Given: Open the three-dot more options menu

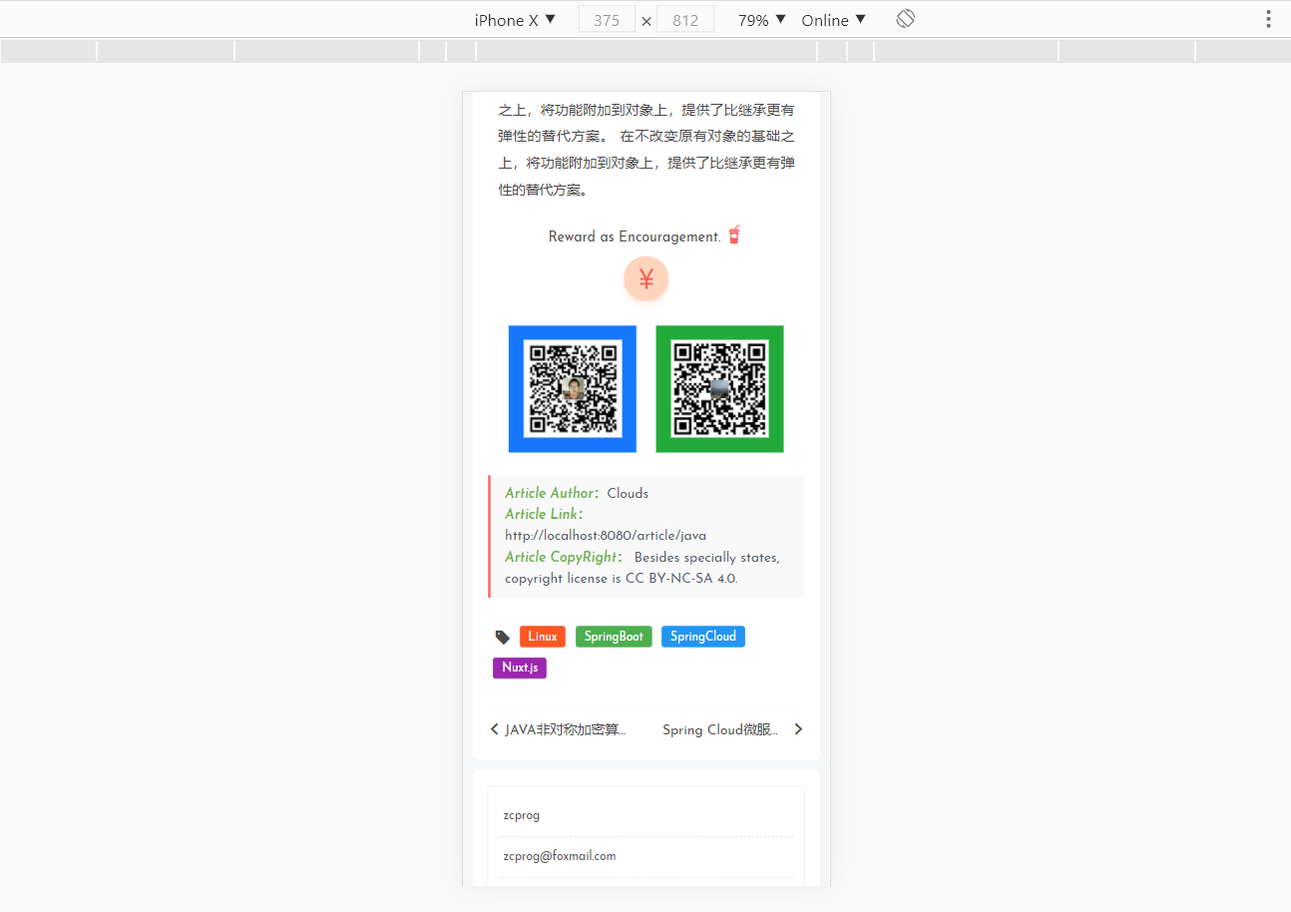Looking at the screenshot, I should coord(1268,19).
